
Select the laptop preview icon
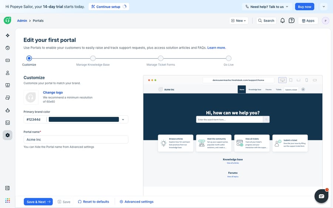point(299,80)
